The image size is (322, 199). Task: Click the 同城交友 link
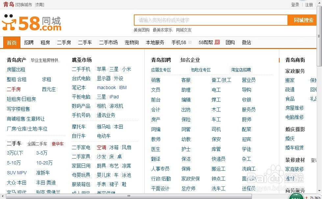[184, 30]
